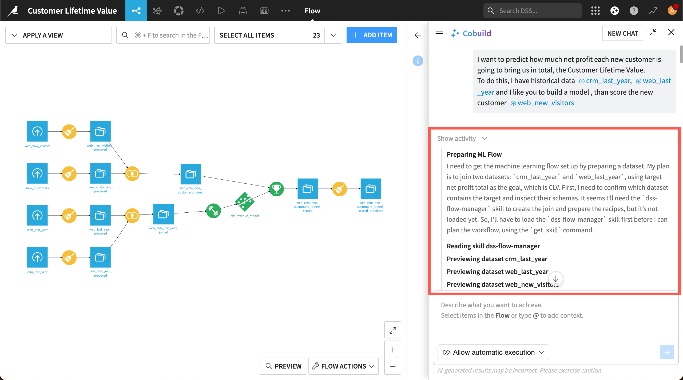Select the crm_last_year_prepared dataset

100,257
